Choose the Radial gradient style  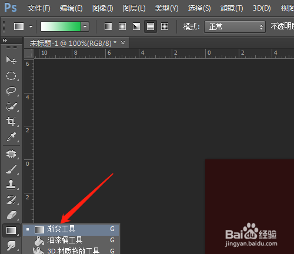(x=122, y=26)
